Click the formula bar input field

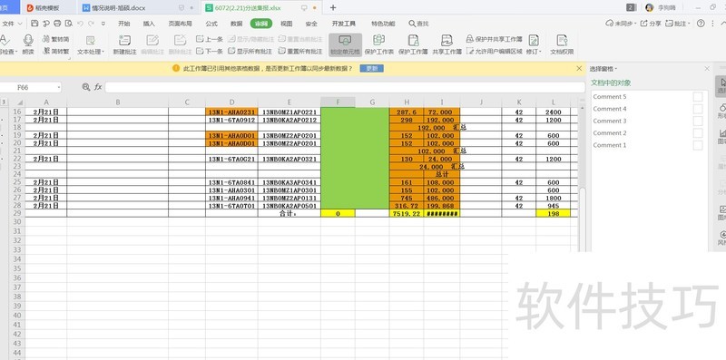tap(345, 87)
